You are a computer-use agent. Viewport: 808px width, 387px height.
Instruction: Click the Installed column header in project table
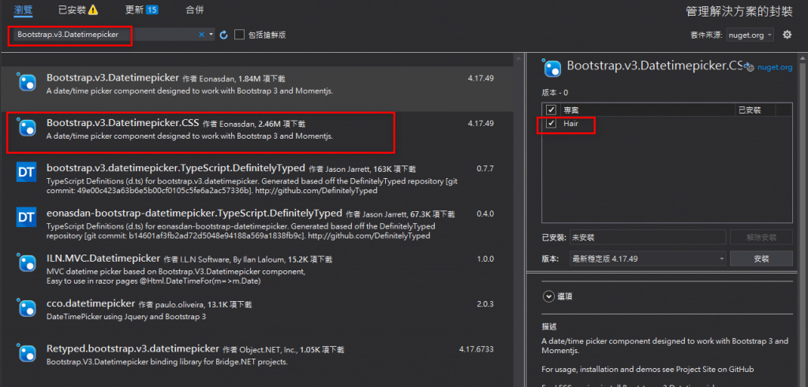pos(750,110)
